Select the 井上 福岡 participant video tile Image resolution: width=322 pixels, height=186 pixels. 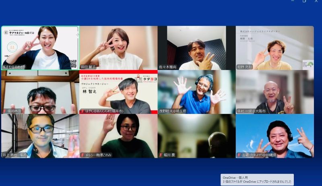pyautogui.click(x=40, y=136)
